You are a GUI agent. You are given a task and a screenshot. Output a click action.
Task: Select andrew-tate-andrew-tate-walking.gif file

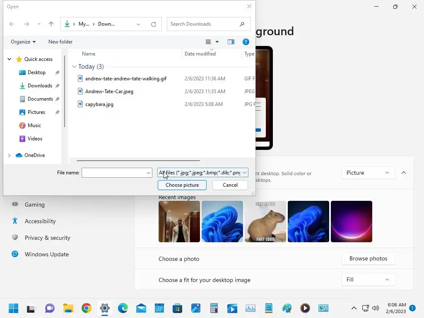[x=126, y=79]
